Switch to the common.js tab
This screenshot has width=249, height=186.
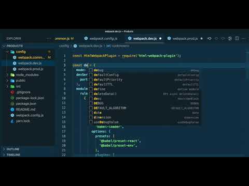coord(64,39)
